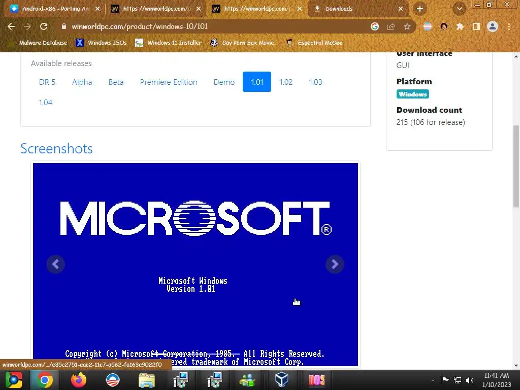This screenshot has height=390, width=520.
Task: Open the messenger people taskbar icon
Action: [x=247, y=380]
